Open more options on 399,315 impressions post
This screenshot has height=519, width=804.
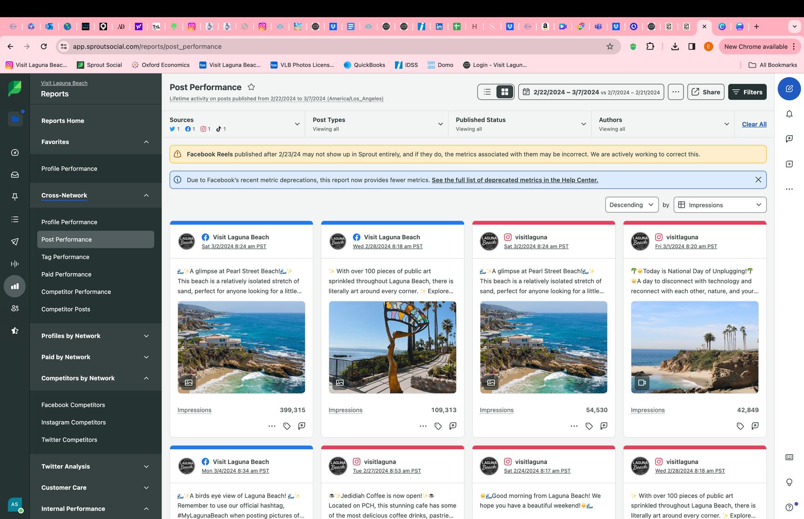[x=272, y=426]
